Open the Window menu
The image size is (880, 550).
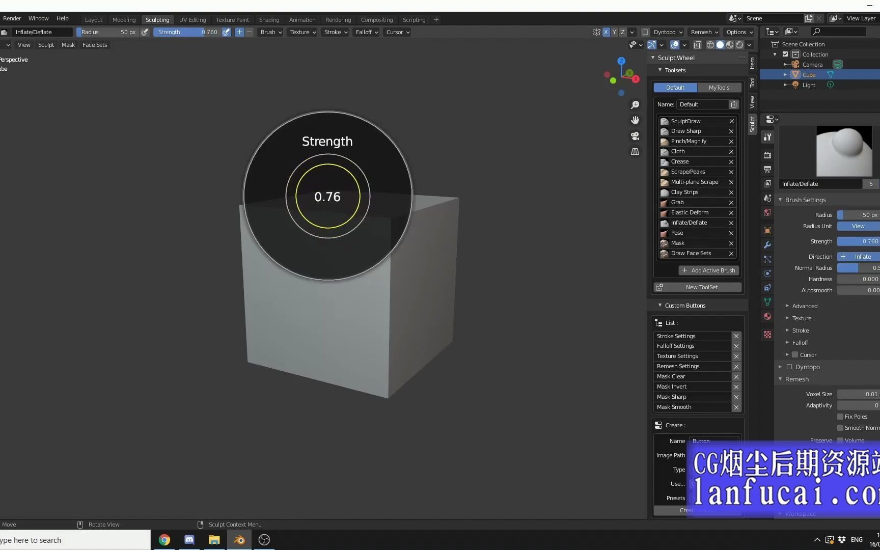(x=38, y=18)
